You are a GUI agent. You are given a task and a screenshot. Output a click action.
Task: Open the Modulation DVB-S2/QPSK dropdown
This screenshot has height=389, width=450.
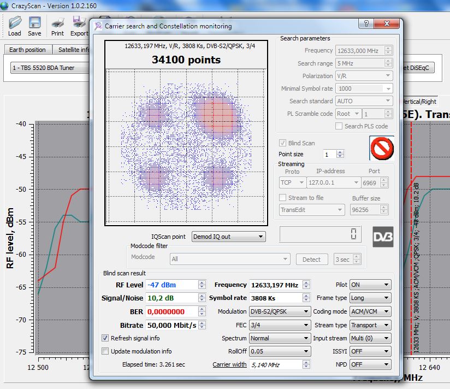280,311
